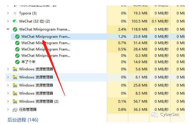The width and height of the screenshot is (190, 124).
Task: Expand the 任务管理器 process row
Action: point(8,110)
